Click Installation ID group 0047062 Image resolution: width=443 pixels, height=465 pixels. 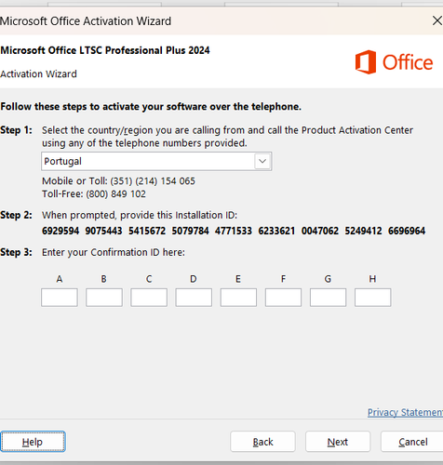320,231
